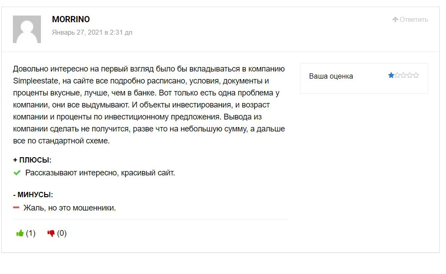Click the "- МИНУСЫ:" heading

click(x=33, y=195)
